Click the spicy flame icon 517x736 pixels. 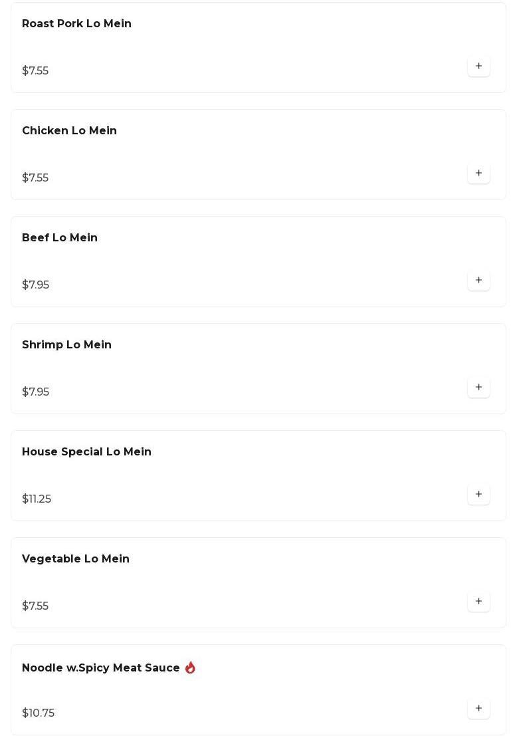(190, 667)
